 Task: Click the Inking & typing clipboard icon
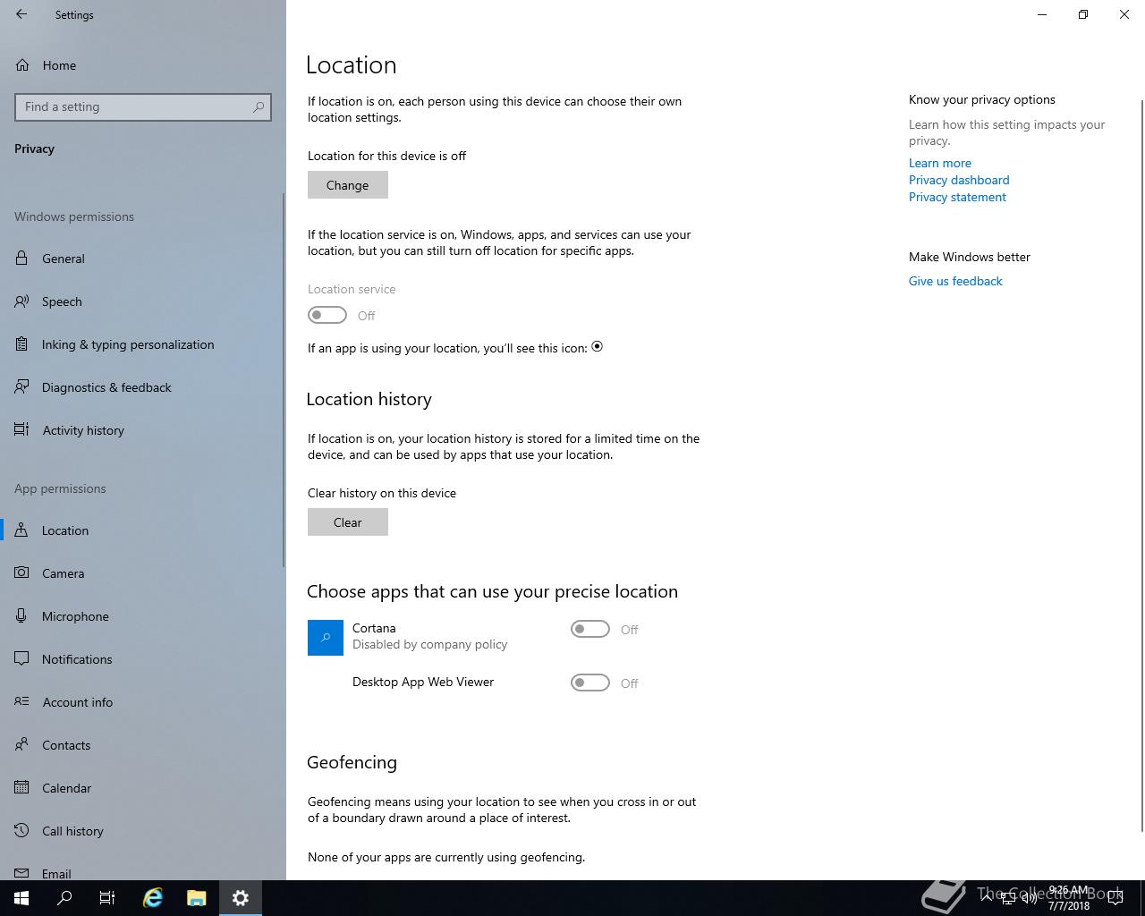click(x=21, y=344)
